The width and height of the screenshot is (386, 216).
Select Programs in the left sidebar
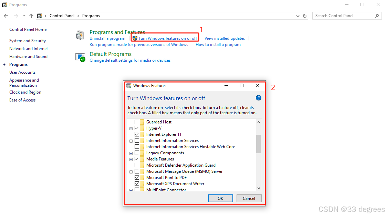(x=19, y=64)
